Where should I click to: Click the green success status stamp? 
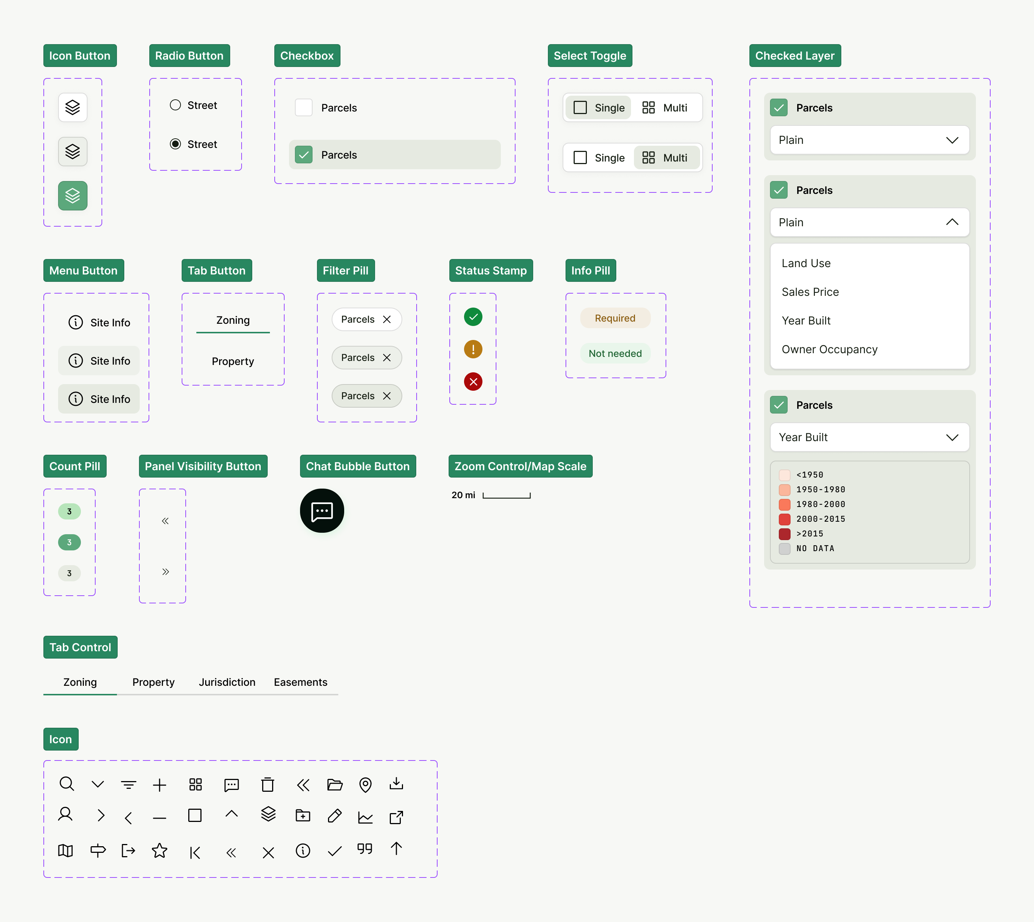pos(473,317)
